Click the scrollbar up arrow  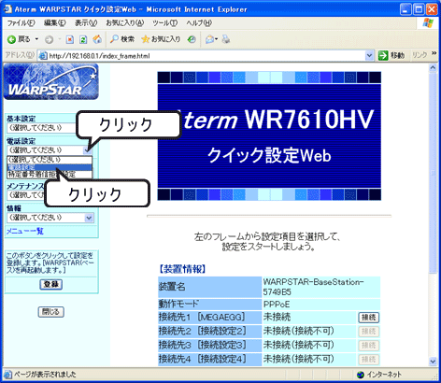pyautogui.click(x=434, y=67)
